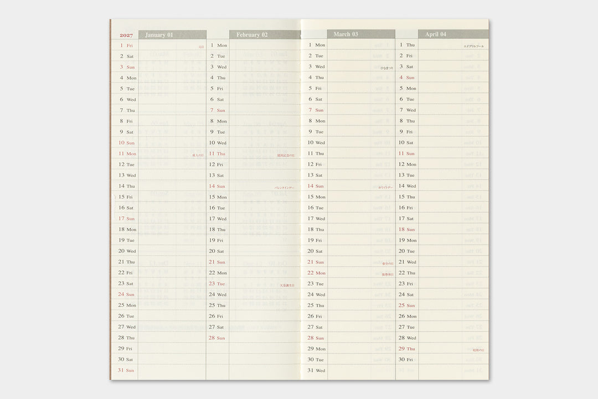The image size is (598, 399).
Task: Click April's red '29 Thu' date
Action: tap(406, 349)
